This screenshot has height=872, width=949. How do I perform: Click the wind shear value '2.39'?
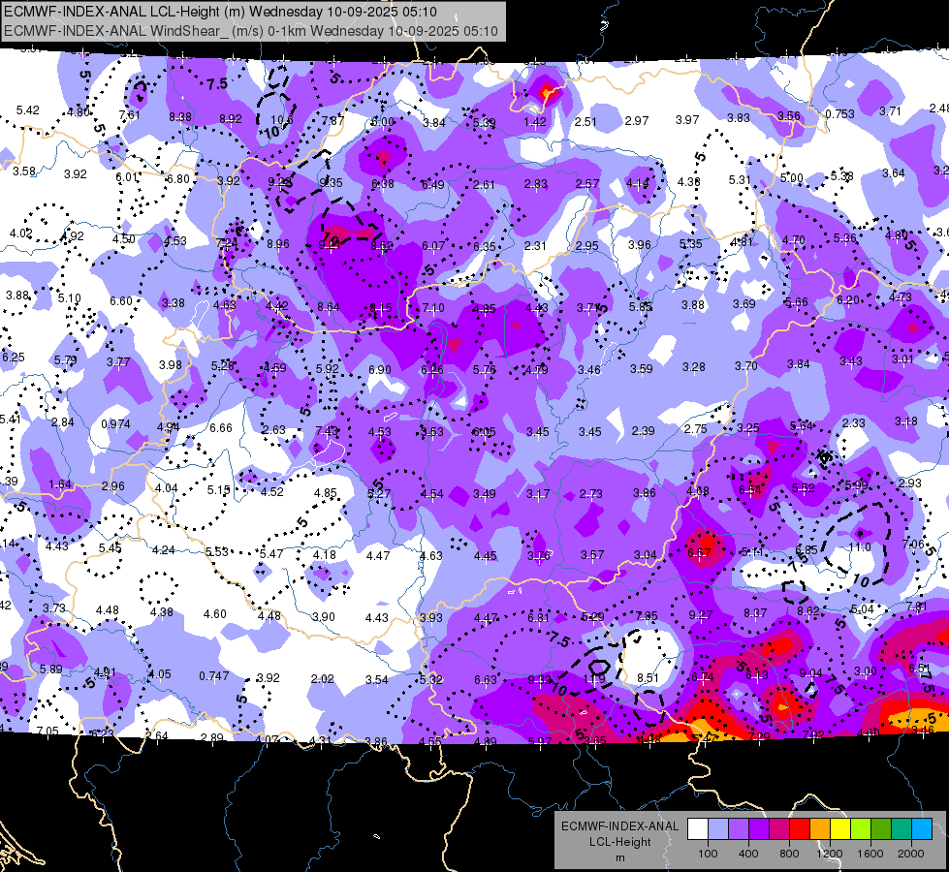[x=644, y=431]
